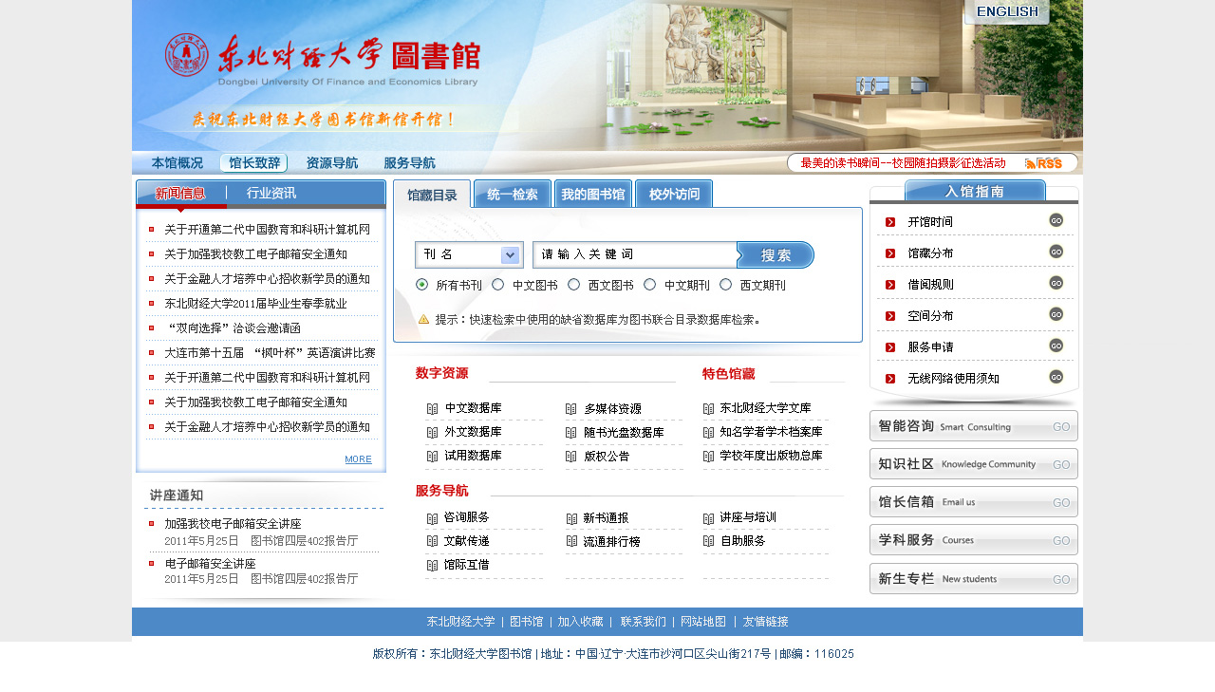The width and height of the screenshot is (1215, 692).
Task: Open the 知识社区 Knowledge Community banner
Action: (x=974, y=464)
